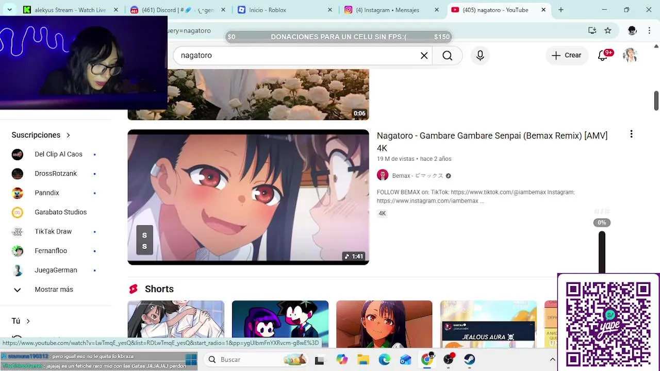Click the install app icon in address bar
The height and width of the screenshot is (371, 660).
pos(592,30)
